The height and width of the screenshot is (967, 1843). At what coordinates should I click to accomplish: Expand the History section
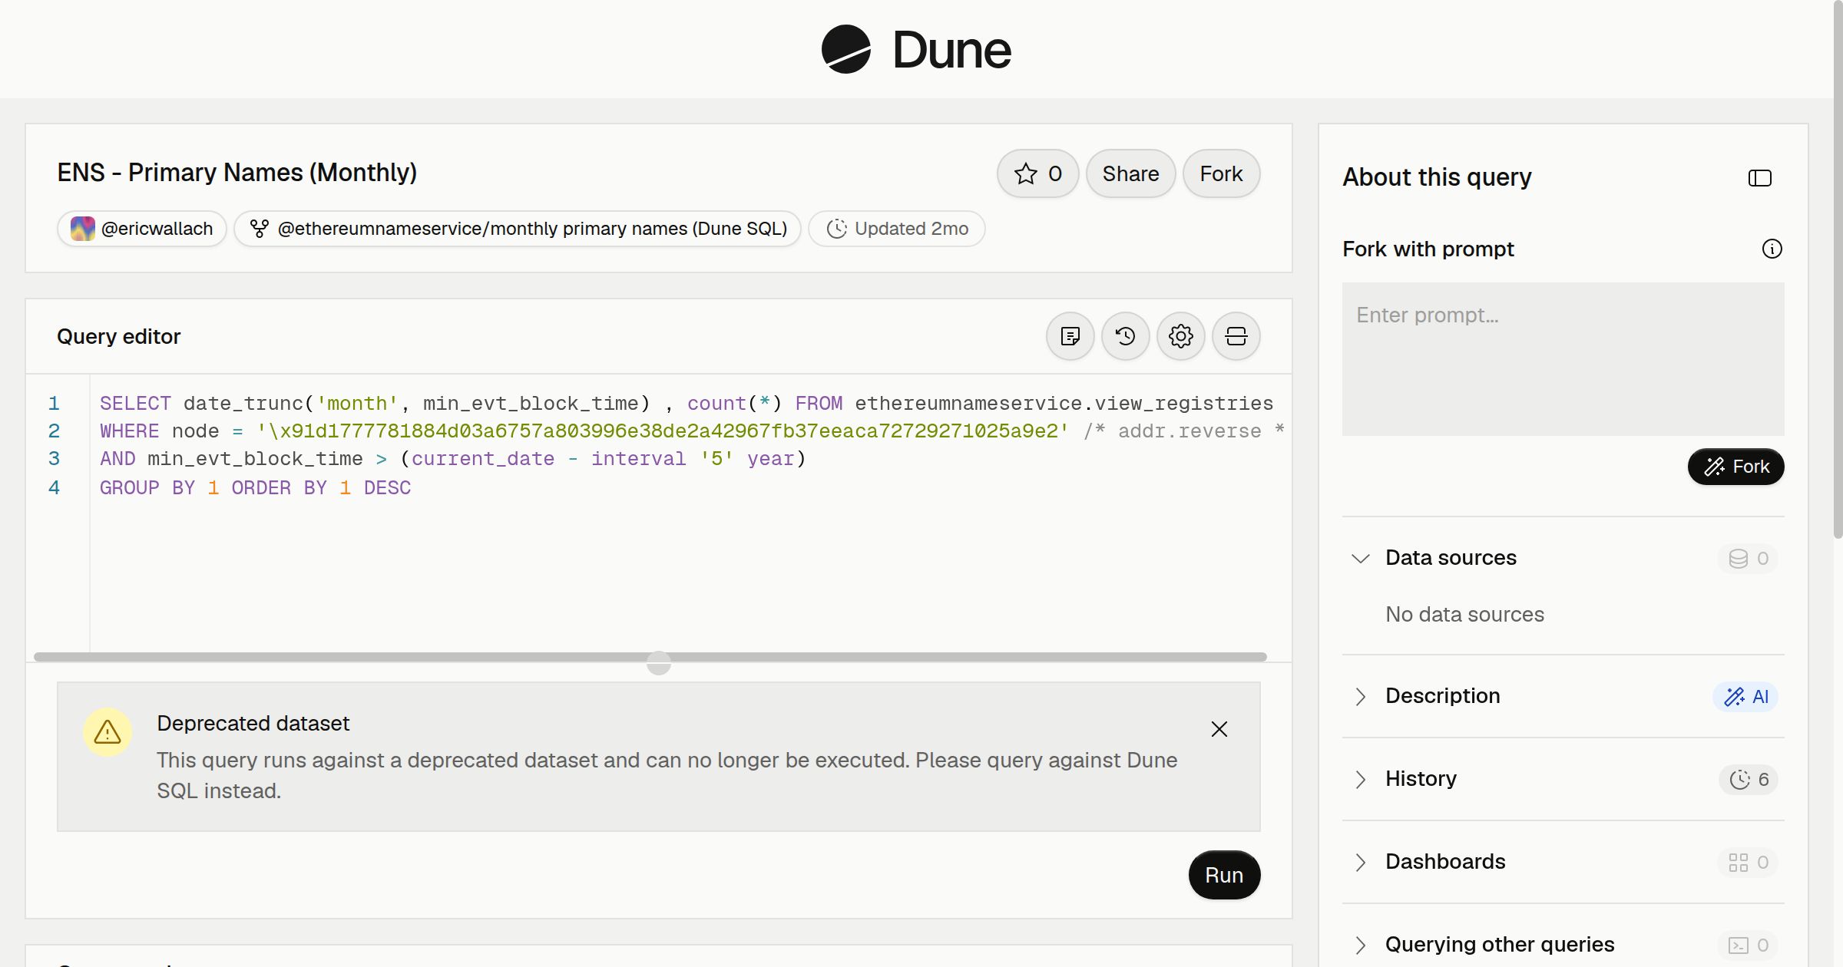point(1360,779)
